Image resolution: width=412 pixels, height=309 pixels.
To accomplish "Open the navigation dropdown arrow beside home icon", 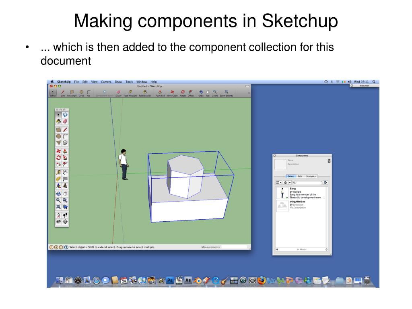I will (290, 182).
